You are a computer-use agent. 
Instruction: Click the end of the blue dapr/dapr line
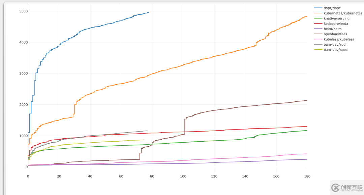click(x=149, y=12)
